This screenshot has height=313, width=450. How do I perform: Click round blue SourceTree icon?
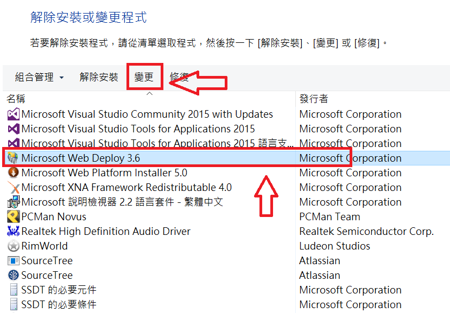click(13, 275)
